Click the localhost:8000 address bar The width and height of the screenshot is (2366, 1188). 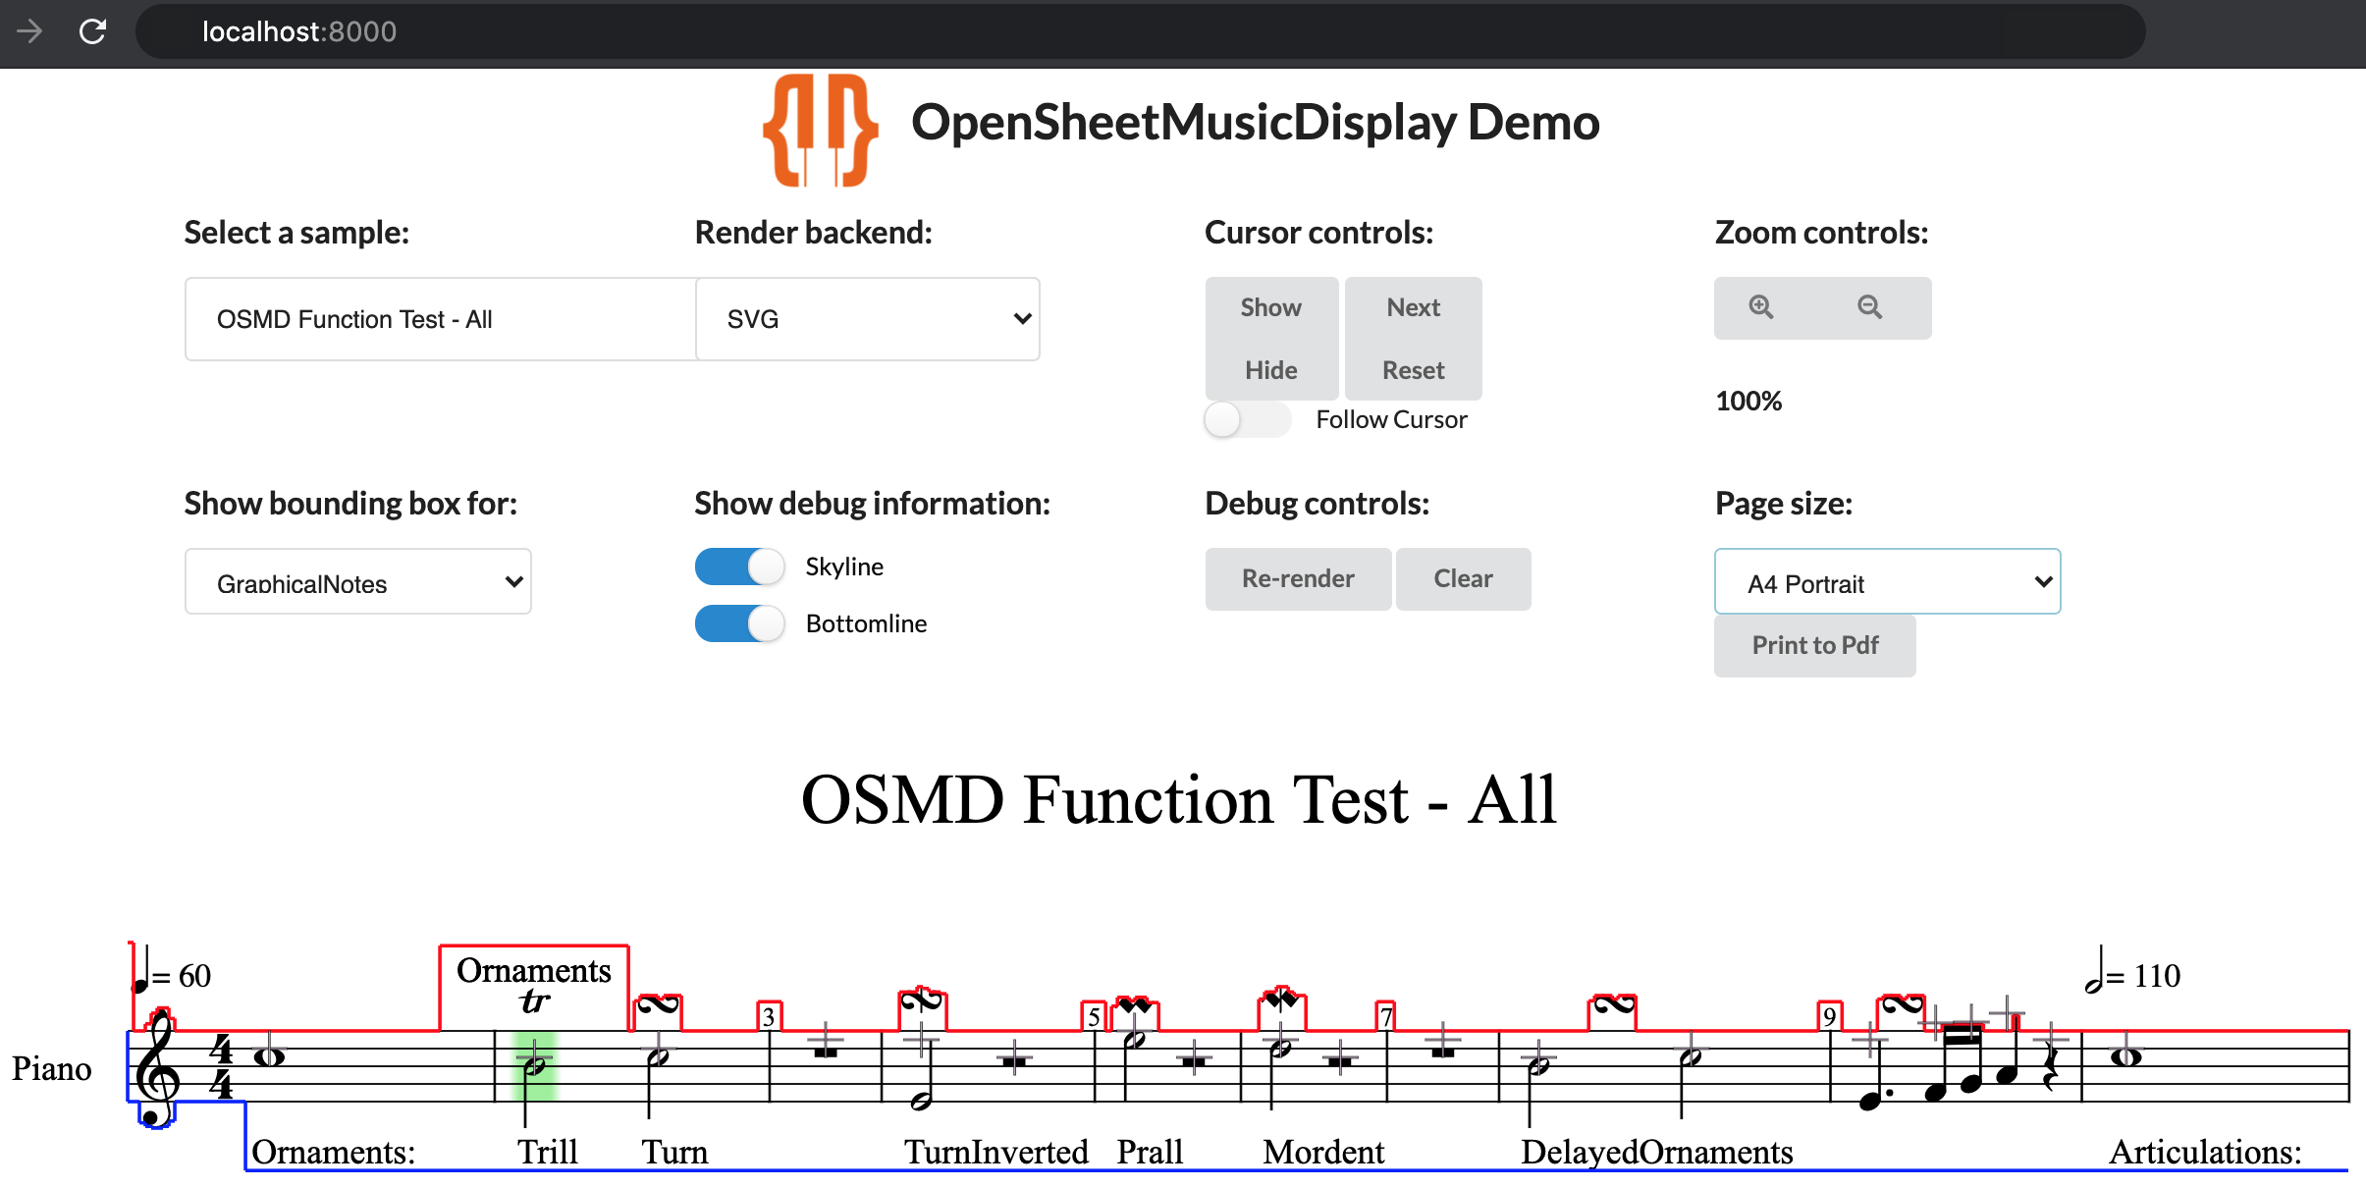[1139, 31]
